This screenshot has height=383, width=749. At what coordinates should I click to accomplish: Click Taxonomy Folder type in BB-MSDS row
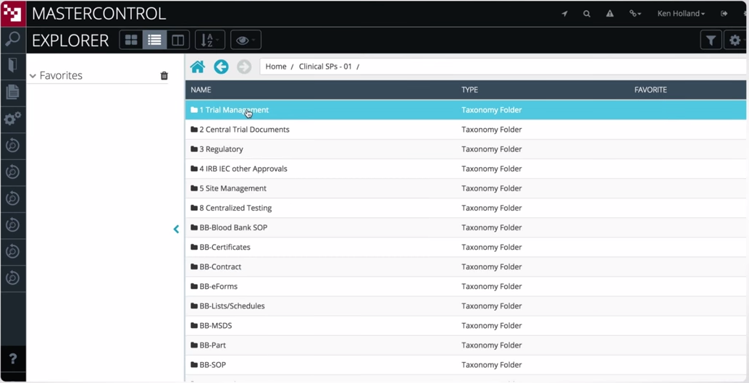click(x=492, y=325)
